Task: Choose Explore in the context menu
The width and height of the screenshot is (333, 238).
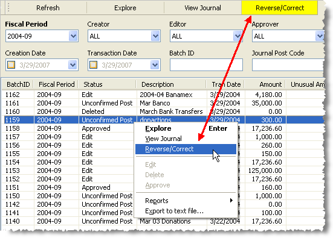Action: coord(186,128)
